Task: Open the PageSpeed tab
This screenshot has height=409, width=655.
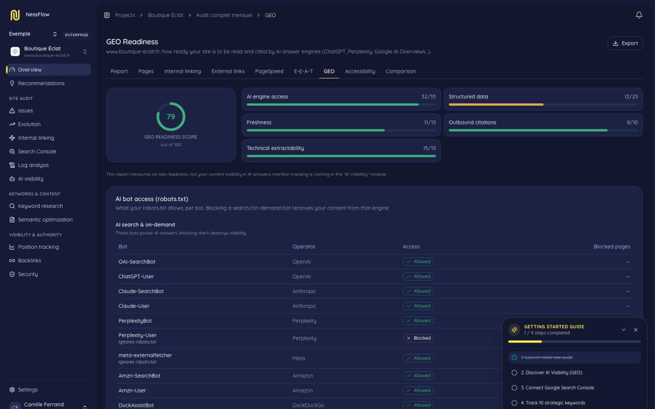Action: (269, 72)
